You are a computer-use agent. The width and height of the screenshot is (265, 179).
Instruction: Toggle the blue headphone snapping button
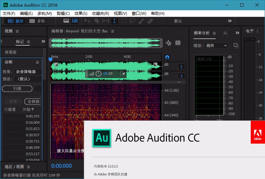(167, 57)
